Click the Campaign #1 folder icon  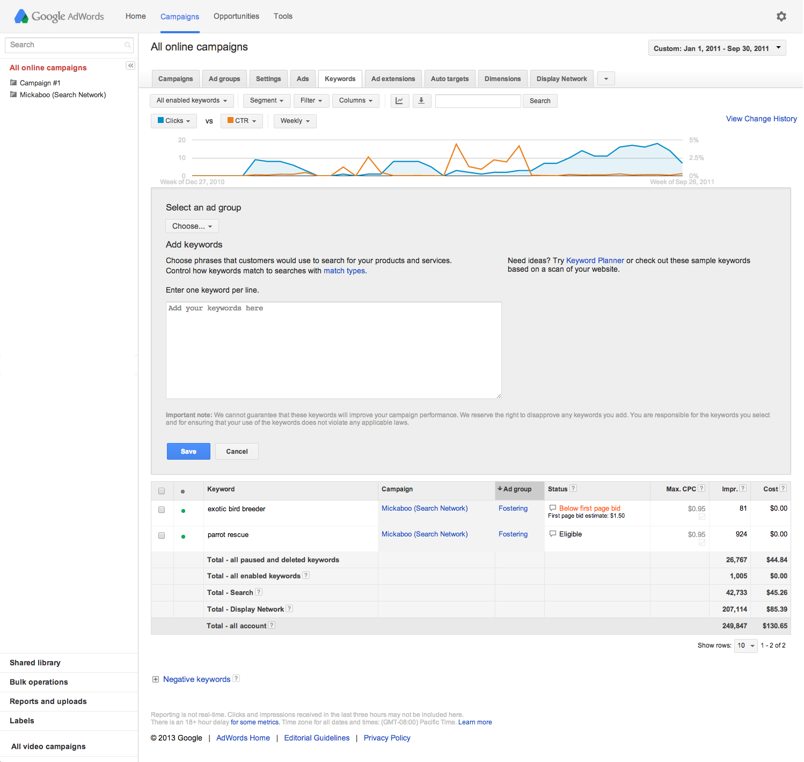coord(13,83)
